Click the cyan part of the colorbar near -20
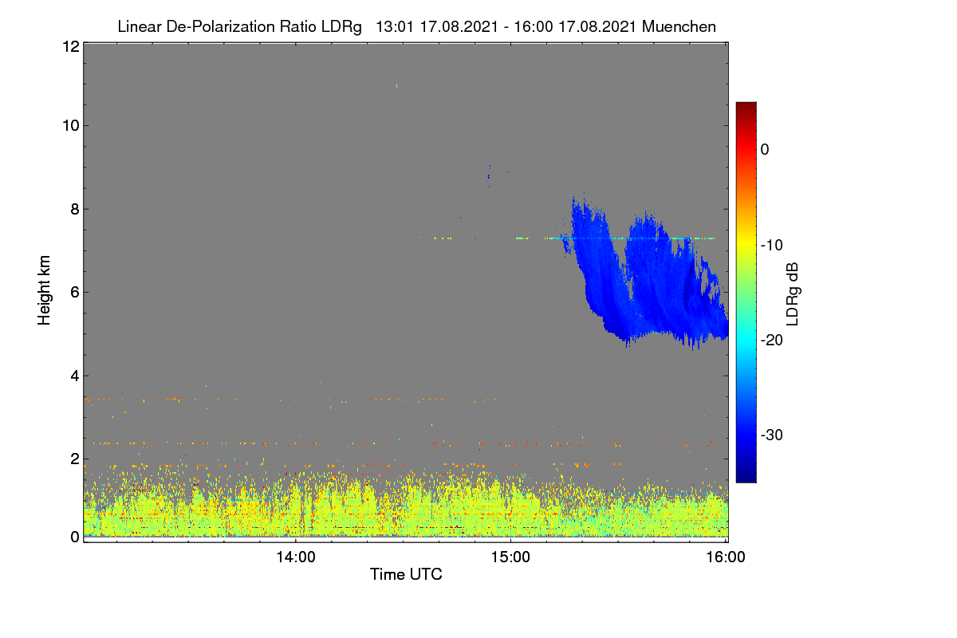The image size is (957, 638). tap(746, 340)
